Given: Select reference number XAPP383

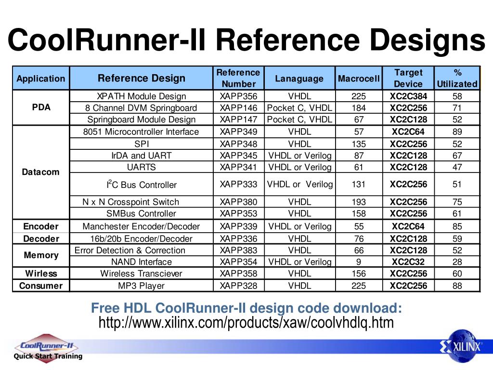Looking at the screenshot, I should click(x=239, y=251).
